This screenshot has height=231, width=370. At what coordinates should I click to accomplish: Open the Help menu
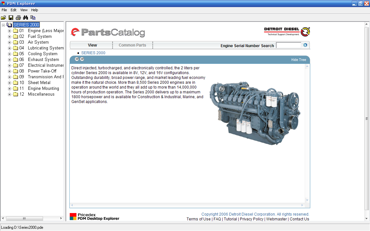pos(34,10)
